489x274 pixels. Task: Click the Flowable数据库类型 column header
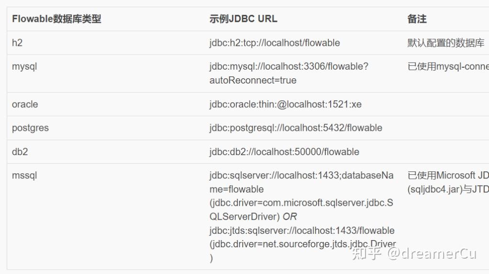[x=56, y=20]
